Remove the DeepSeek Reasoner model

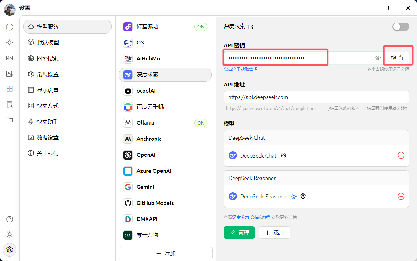pos(401,196)
